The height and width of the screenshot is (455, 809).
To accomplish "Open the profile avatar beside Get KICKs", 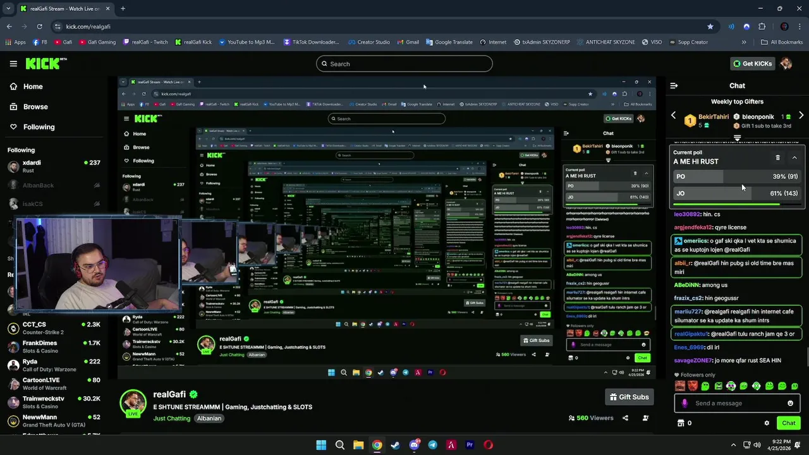I will [x=786, y=63].
